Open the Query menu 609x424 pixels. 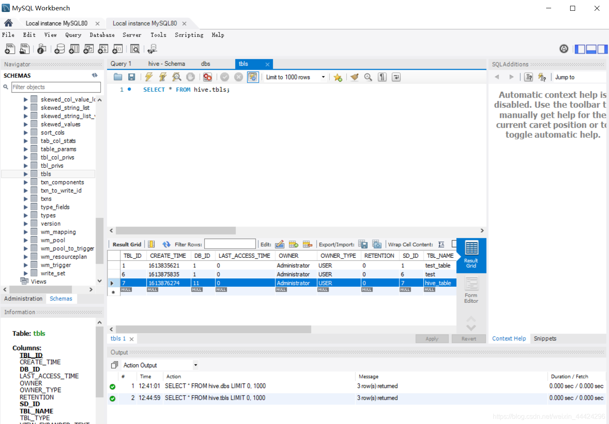[73, 35]
